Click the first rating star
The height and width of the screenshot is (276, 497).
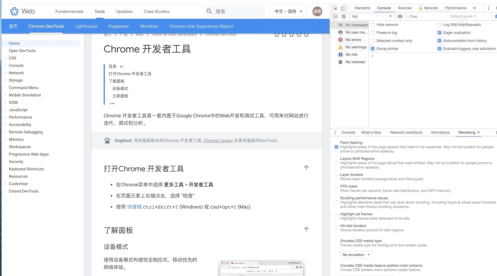[x=277, y=34]
